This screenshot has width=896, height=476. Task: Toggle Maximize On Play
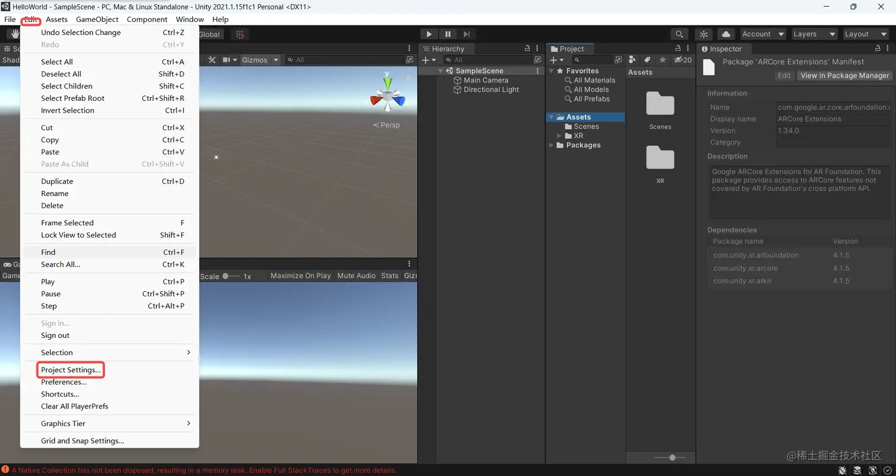click(x=300, y=276)
